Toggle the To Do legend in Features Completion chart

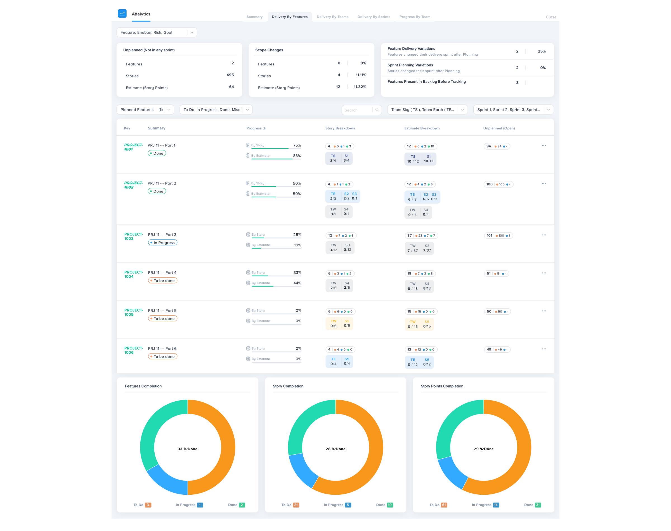[142, 504]
